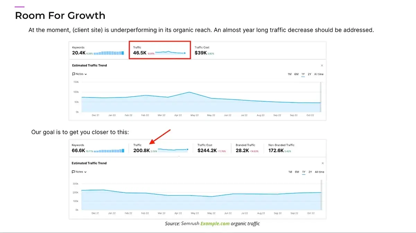
Task: Click the Apr 22 peak on upper trend line
Action: (189, 92)
